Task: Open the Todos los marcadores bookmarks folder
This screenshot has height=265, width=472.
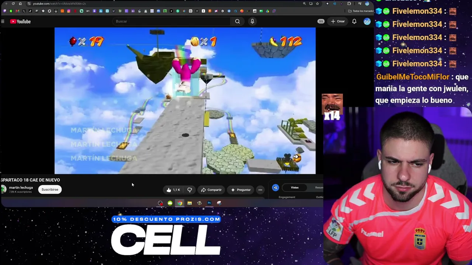Action: 361,11
